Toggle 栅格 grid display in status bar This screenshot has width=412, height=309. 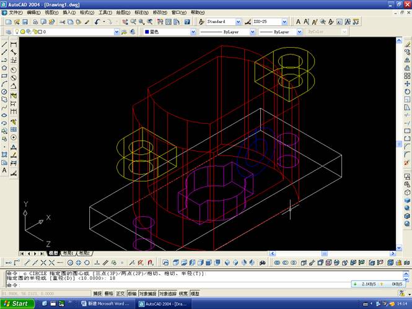[109, 294]
